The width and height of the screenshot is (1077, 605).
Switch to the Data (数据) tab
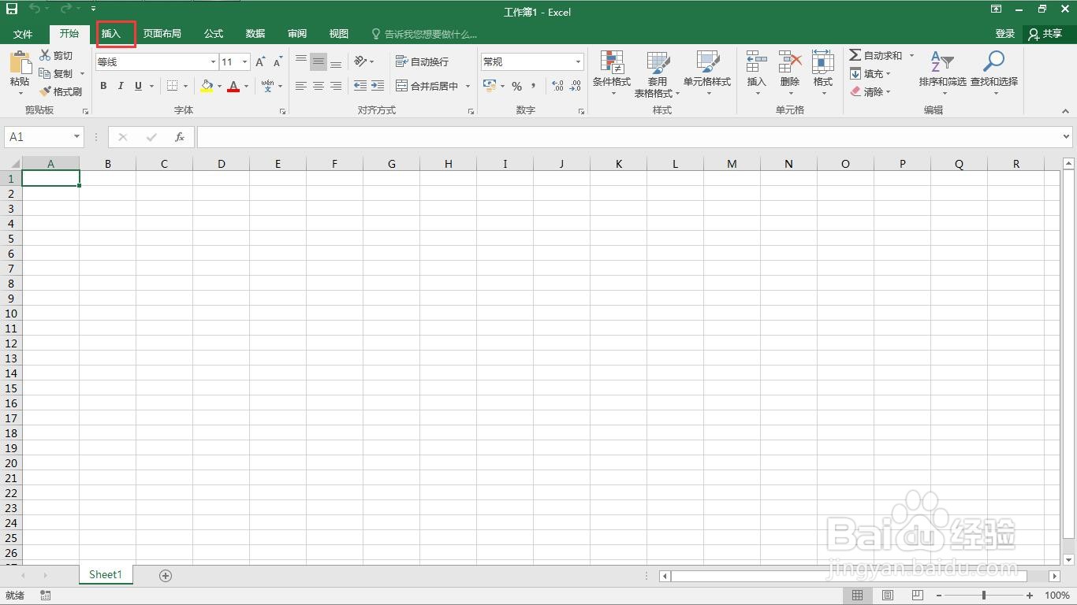255,34
